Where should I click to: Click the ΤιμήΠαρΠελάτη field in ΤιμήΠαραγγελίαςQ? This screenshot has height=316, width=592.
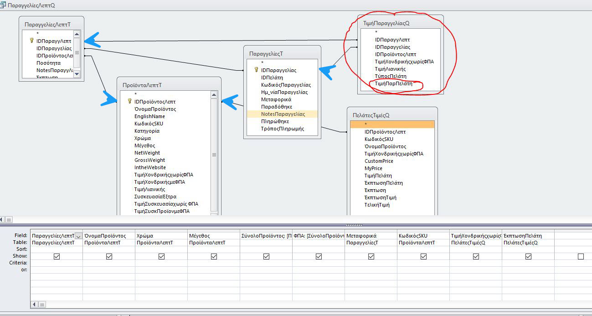point(393,84)
